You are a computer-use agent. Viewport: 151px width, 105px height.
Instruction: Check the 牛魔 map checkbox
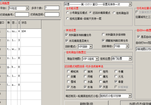(x=116, y=71)
